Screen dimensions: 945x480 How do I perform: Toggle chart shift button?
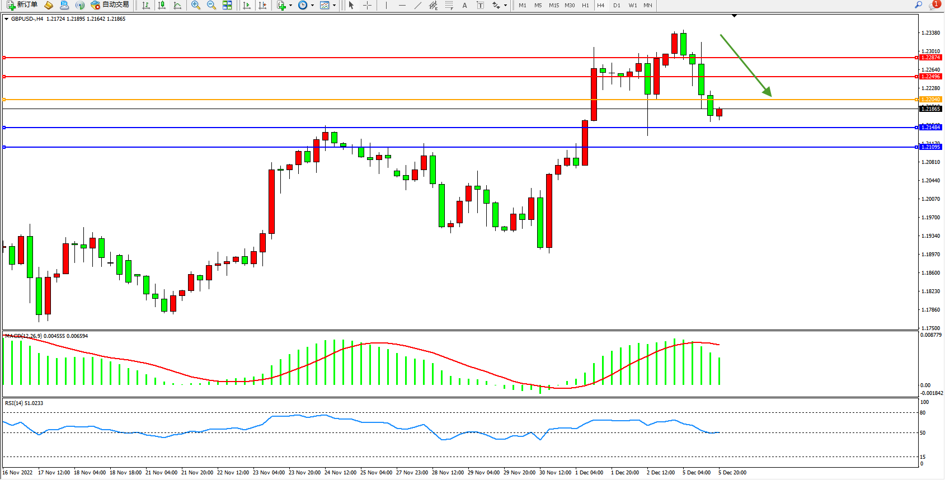[x=262, y=5]
